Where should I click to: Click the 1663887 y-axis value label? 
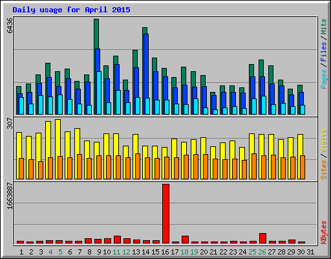pos(10,196)
